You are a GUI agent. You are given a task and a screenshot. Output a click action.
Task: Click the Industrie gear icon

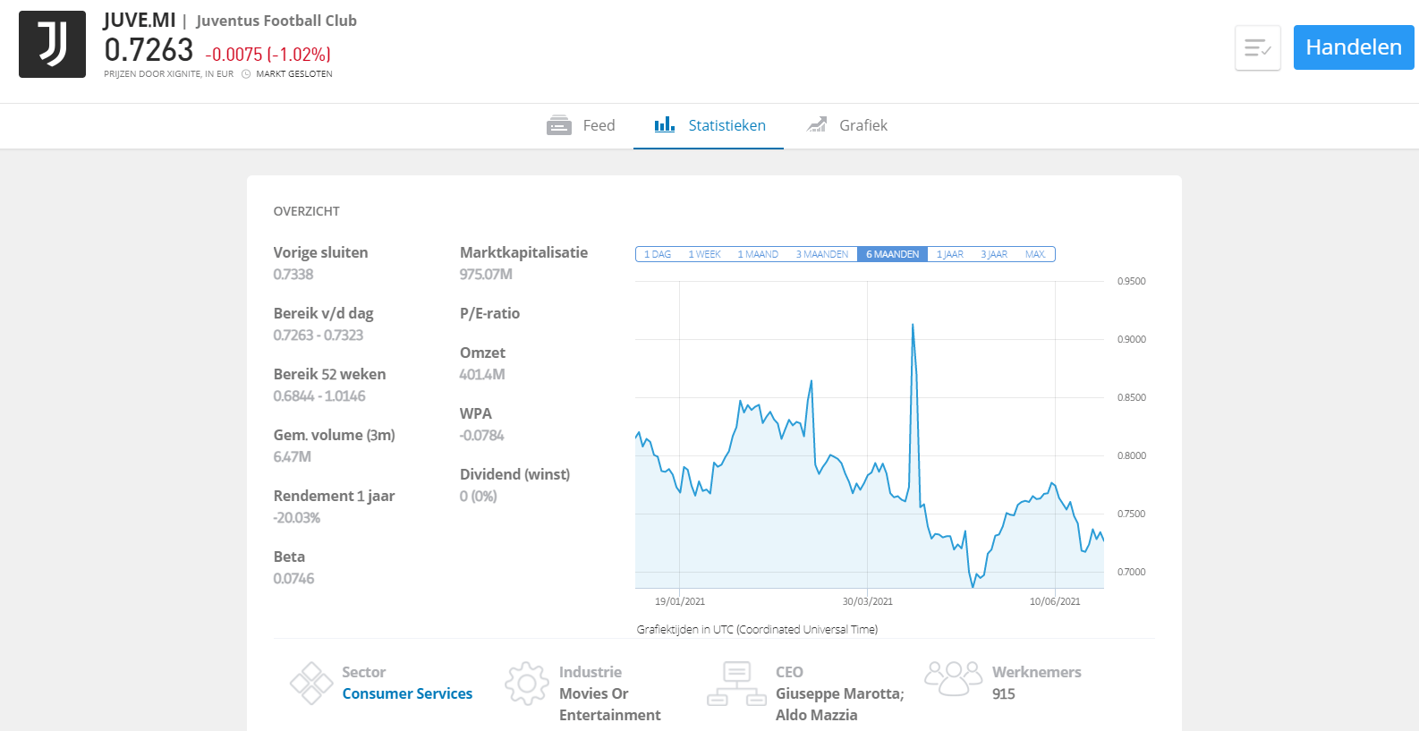[527, 684]
